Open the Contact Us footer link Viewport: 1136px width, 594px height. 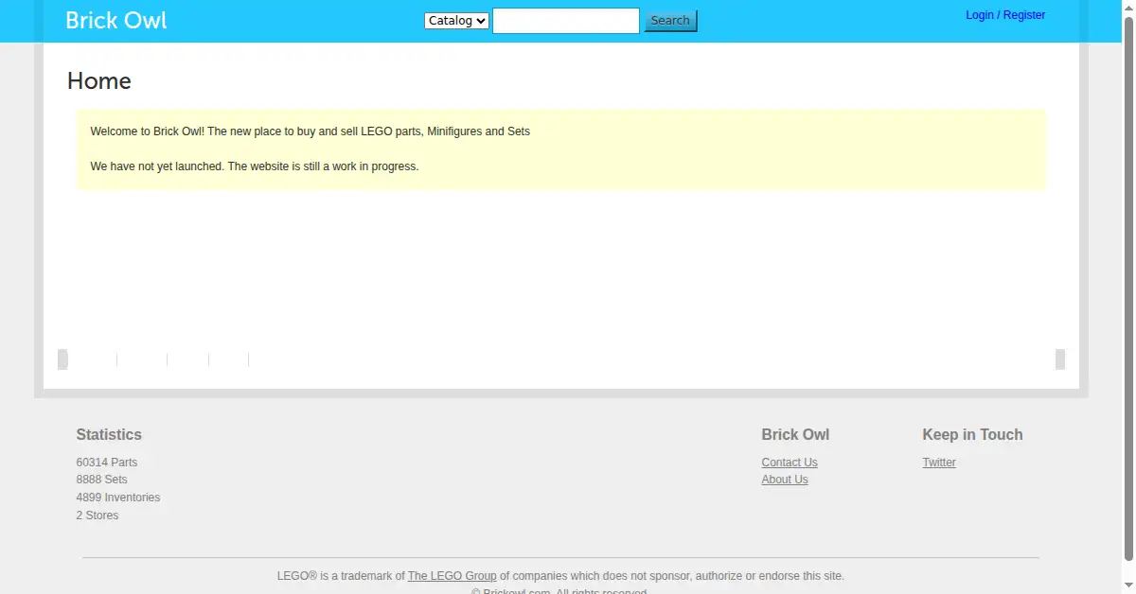pos(790,463)
